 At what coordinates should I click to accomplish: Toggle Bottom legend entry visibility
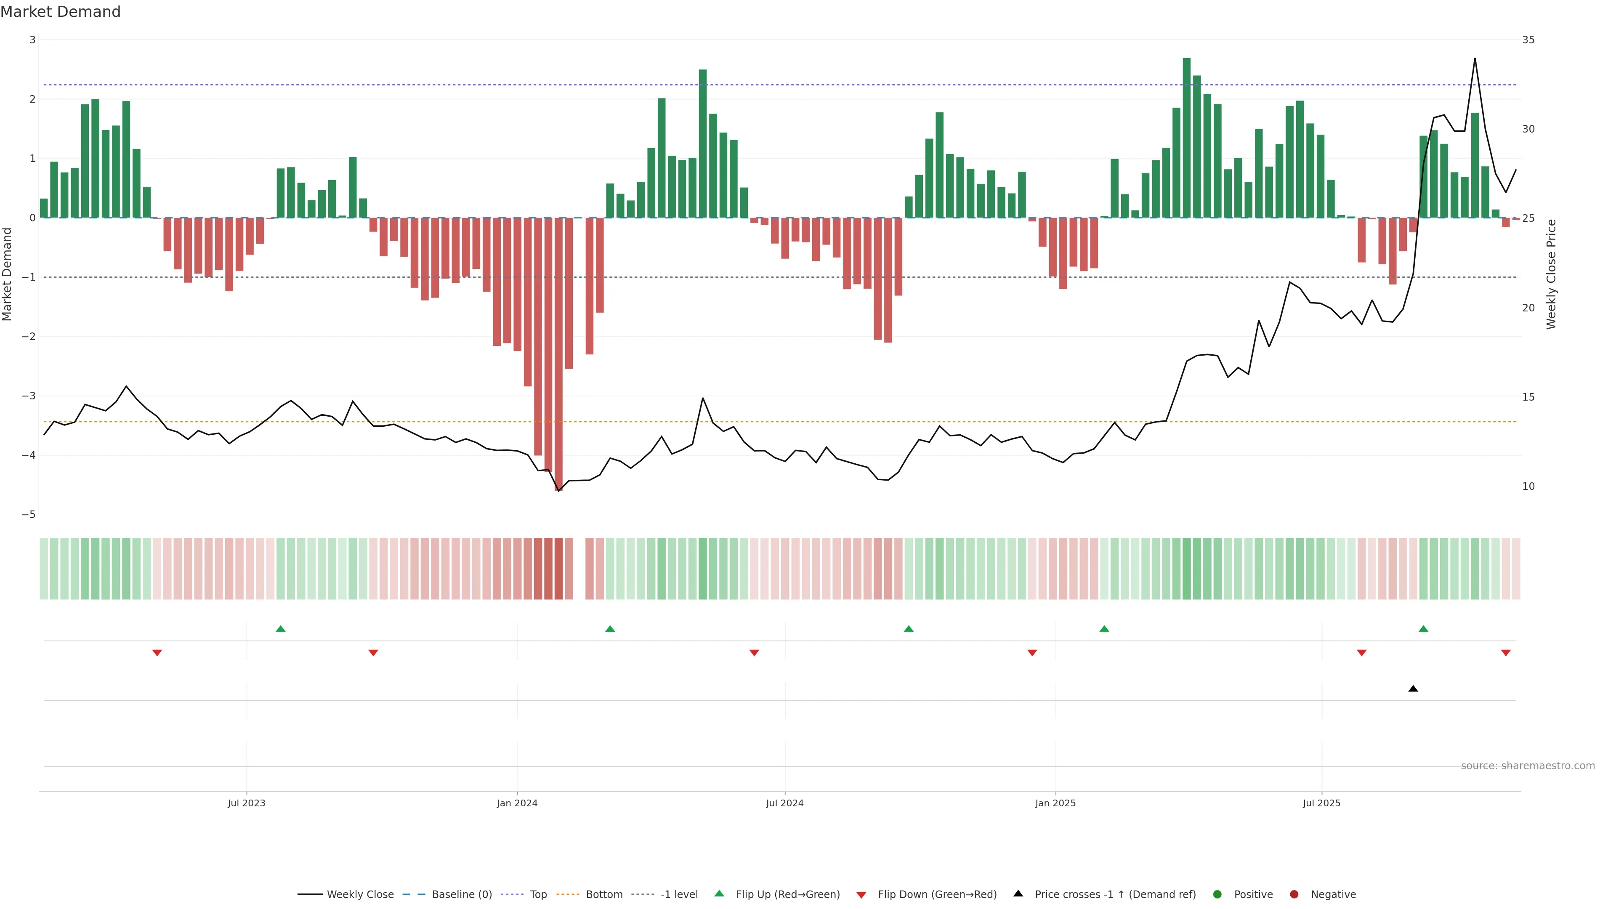click(603, 895)
